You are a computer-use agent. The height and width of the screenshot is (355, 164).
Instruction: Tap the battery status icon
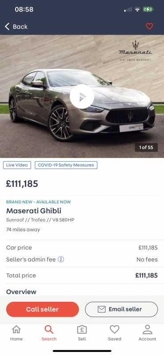click(148, 9)
